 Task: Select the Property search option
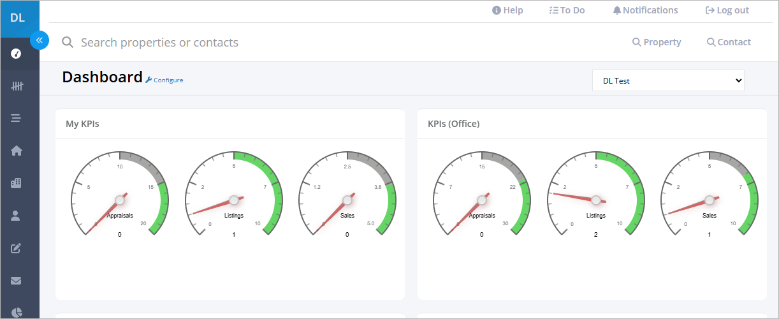click(657, 42)
